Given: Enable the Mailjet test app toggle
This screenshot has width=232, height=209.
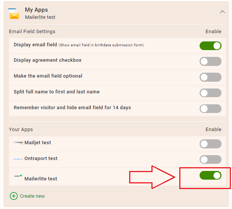Looking at the screenshot, I should [211, 144].
